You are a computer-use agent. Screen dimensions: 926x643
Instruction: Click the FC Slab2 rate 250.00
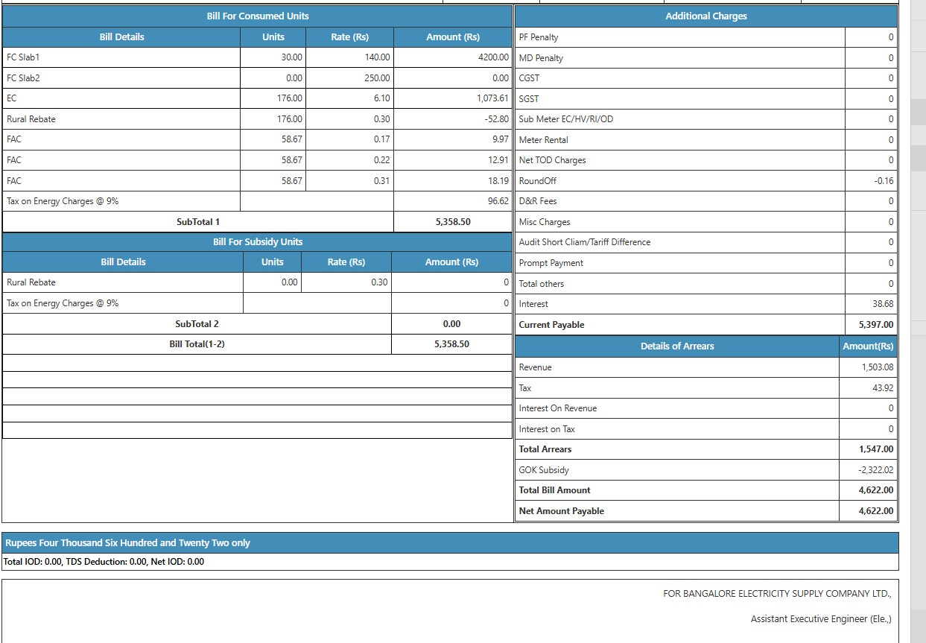coord(378,77)
